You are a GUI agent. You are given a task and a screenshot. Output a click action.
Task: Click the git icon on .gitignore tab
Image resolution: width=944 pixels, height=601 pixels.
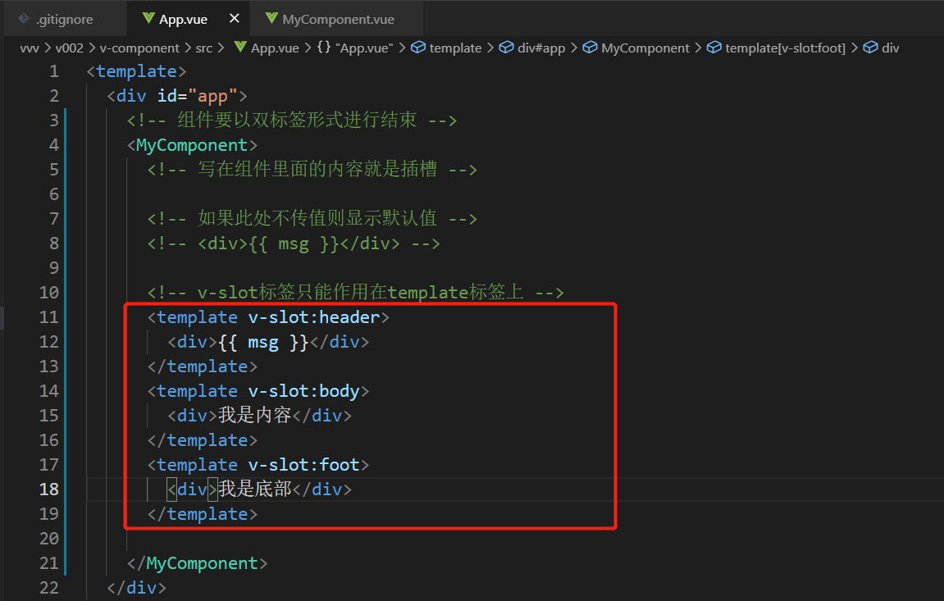click(24, 19)
